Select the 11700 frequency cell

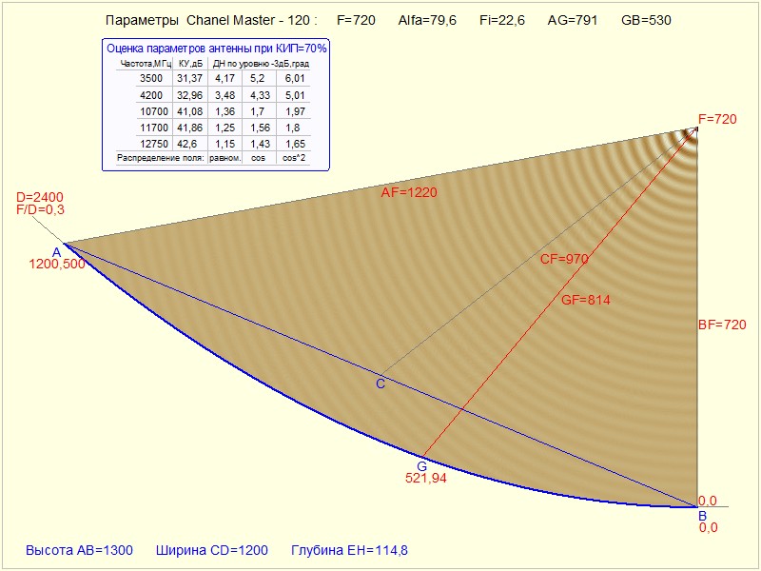pos(154,128)
